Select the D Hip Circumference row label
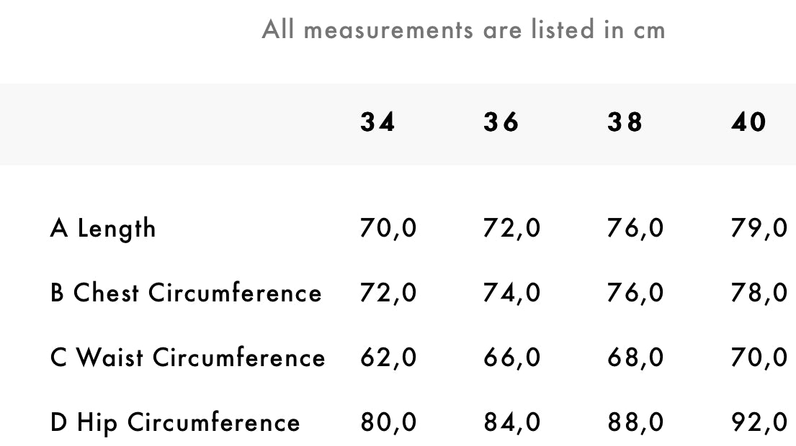 point(175,422)
